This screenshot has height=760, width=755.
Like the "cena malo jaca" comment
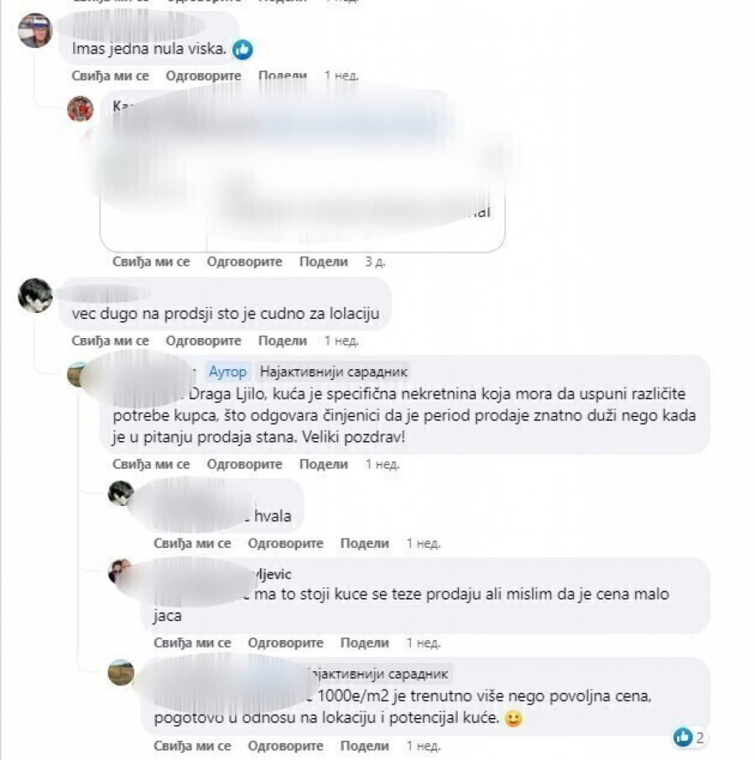[192, 643]
